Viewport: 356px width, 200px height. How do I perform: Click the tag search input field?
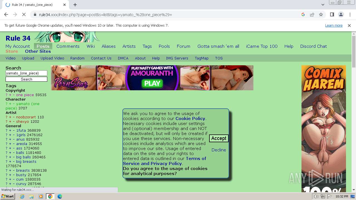tap(26, 73)
